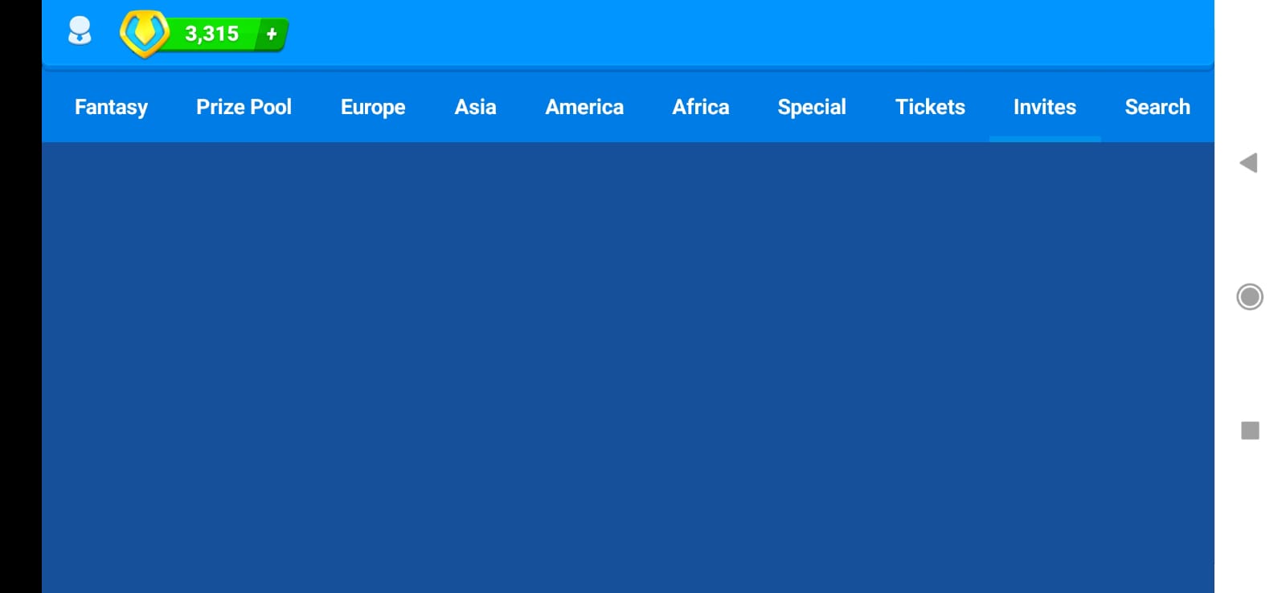Tap the gold shield coin icon
1286x593 pixels.
point(144,33)
